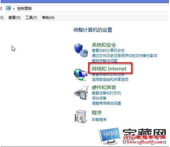Click 调整常用移动设置 link
The image size is (170, 147).
(106, 103)
